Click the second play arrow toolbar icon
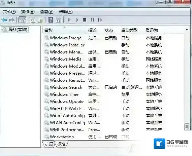The height and width of the screenshot is (156, 192). click(77, 20)
